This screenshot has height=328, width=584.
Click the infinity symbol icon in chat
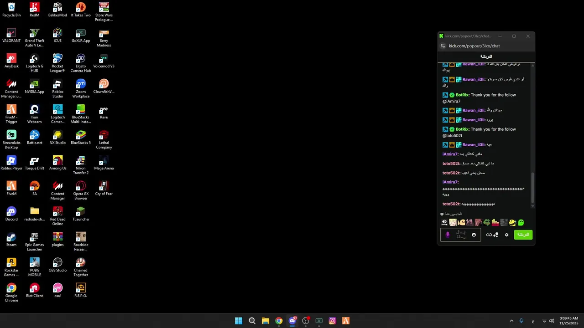click(489, 235)
